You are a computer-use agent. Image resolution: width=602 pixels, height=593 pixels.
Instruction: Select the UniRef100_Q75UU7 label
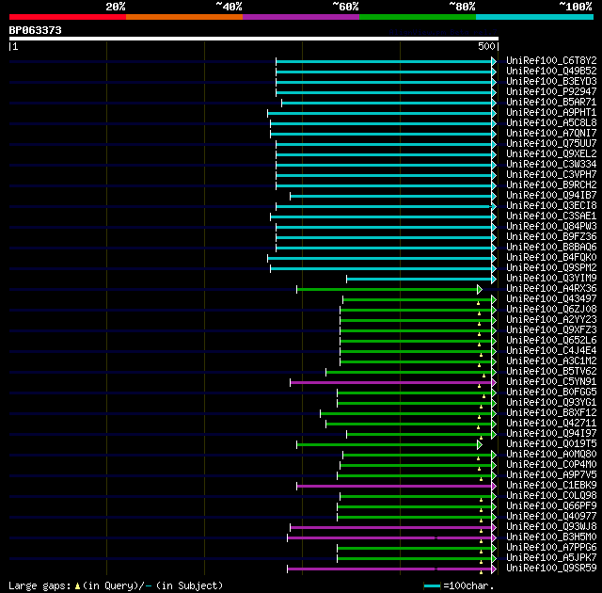(551, 144)
